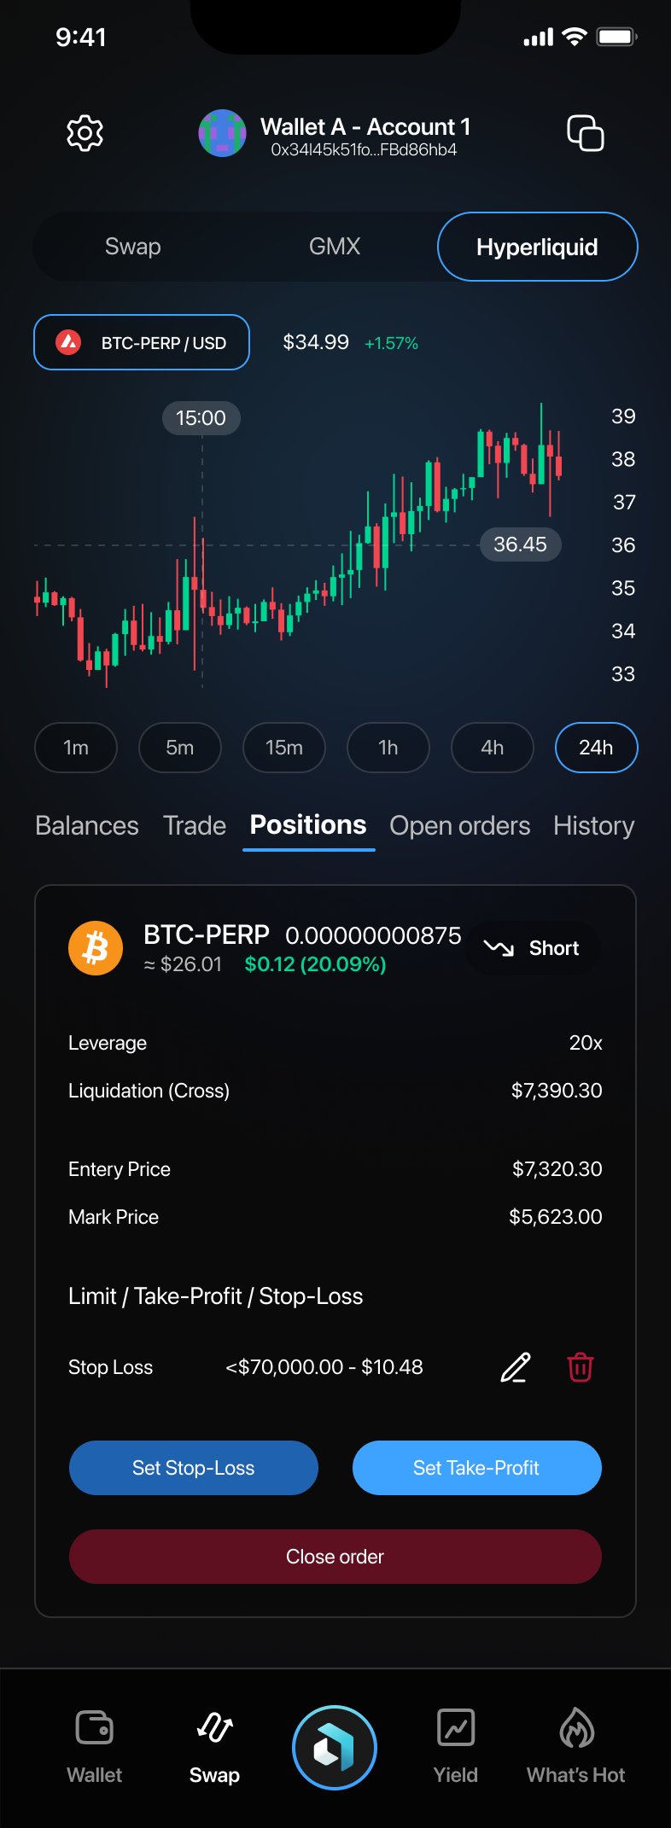Tap the center logo home button
671x1828 pixels.
click(335, 1748)
